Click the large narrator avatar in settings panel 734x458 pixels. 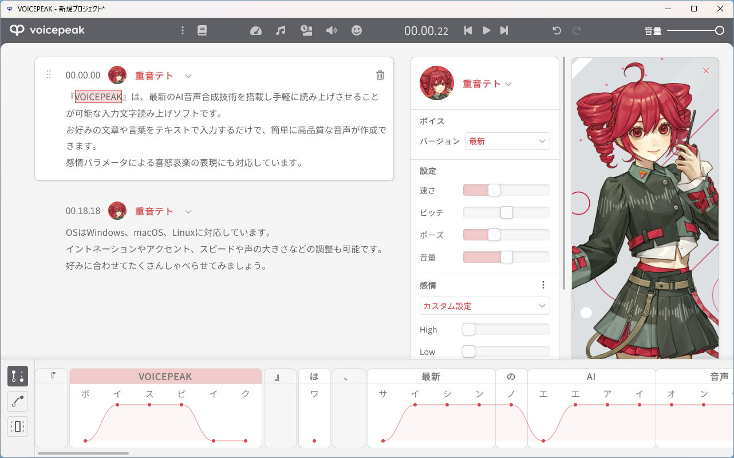point(437,83)
